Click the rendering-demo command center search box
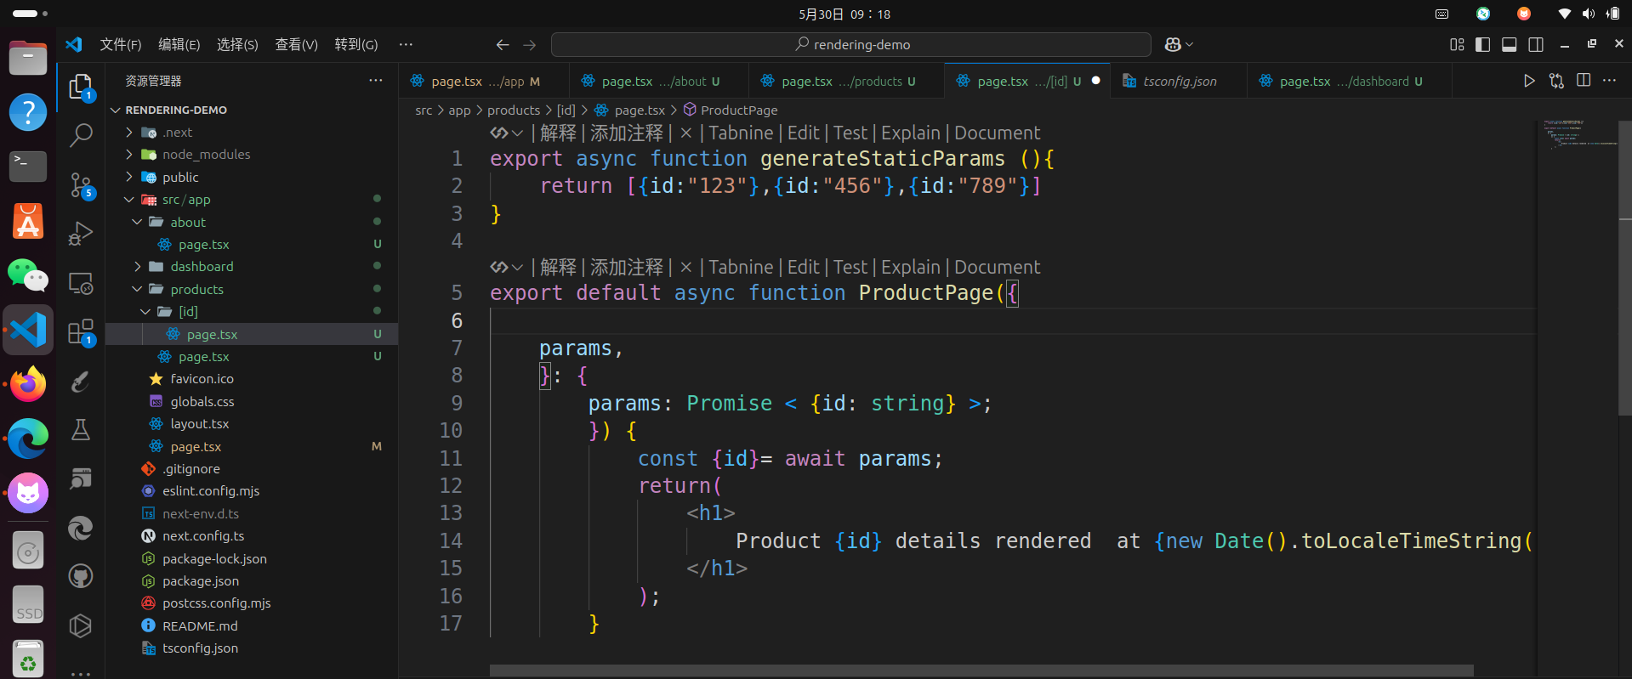This screenshot has height=679, width=1632. coord(850,45)
